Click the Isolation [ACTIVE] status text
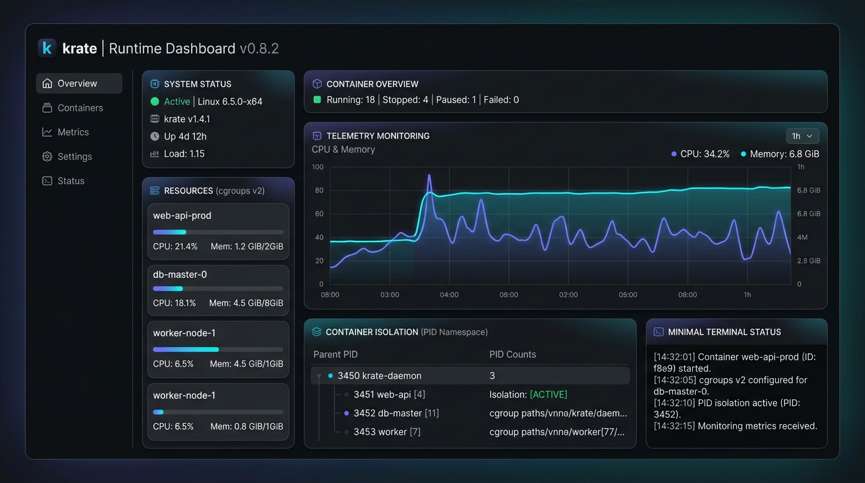 click(528, 394)
